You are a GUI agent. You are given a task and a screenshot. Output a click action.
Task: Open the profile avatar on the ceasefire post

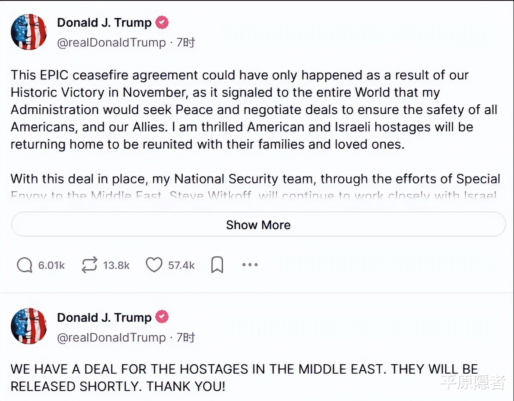pos(29,32)
